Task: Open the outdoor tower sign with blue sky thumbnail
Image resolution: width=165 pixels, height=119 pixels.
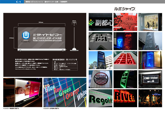Action: tap(100, 60)
